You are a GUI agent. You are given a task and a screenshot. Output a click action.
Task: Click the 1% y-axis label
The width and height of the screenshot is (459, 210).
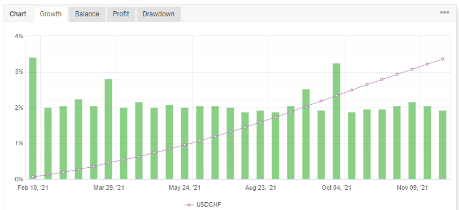pos(19,144)
